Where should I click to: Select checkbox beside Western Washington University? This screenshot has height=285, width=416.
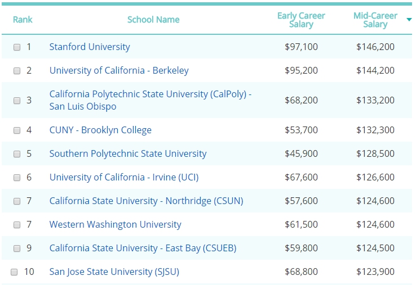click(x=17, y=225)
